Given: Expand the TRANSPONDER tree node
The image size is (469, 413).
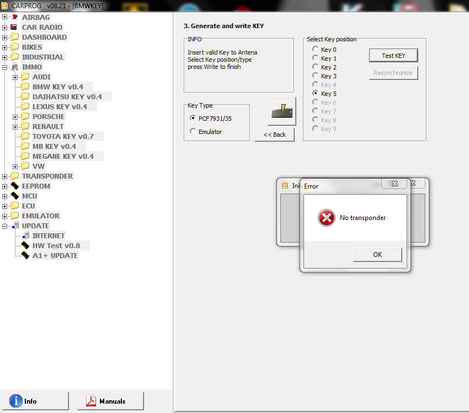Looking at the screenshot, I should pyautogui.click(x=4, y=176).
